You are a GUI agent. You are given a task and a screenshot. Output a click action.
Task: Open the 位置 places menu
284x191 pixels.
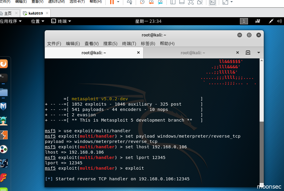tap(38, 21)
